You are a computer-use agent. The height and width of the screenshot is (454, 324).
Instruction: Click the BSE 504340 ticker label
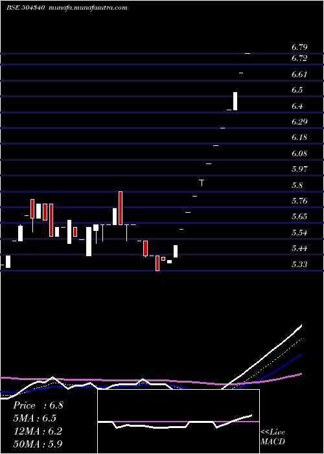(x=25, y=8)
